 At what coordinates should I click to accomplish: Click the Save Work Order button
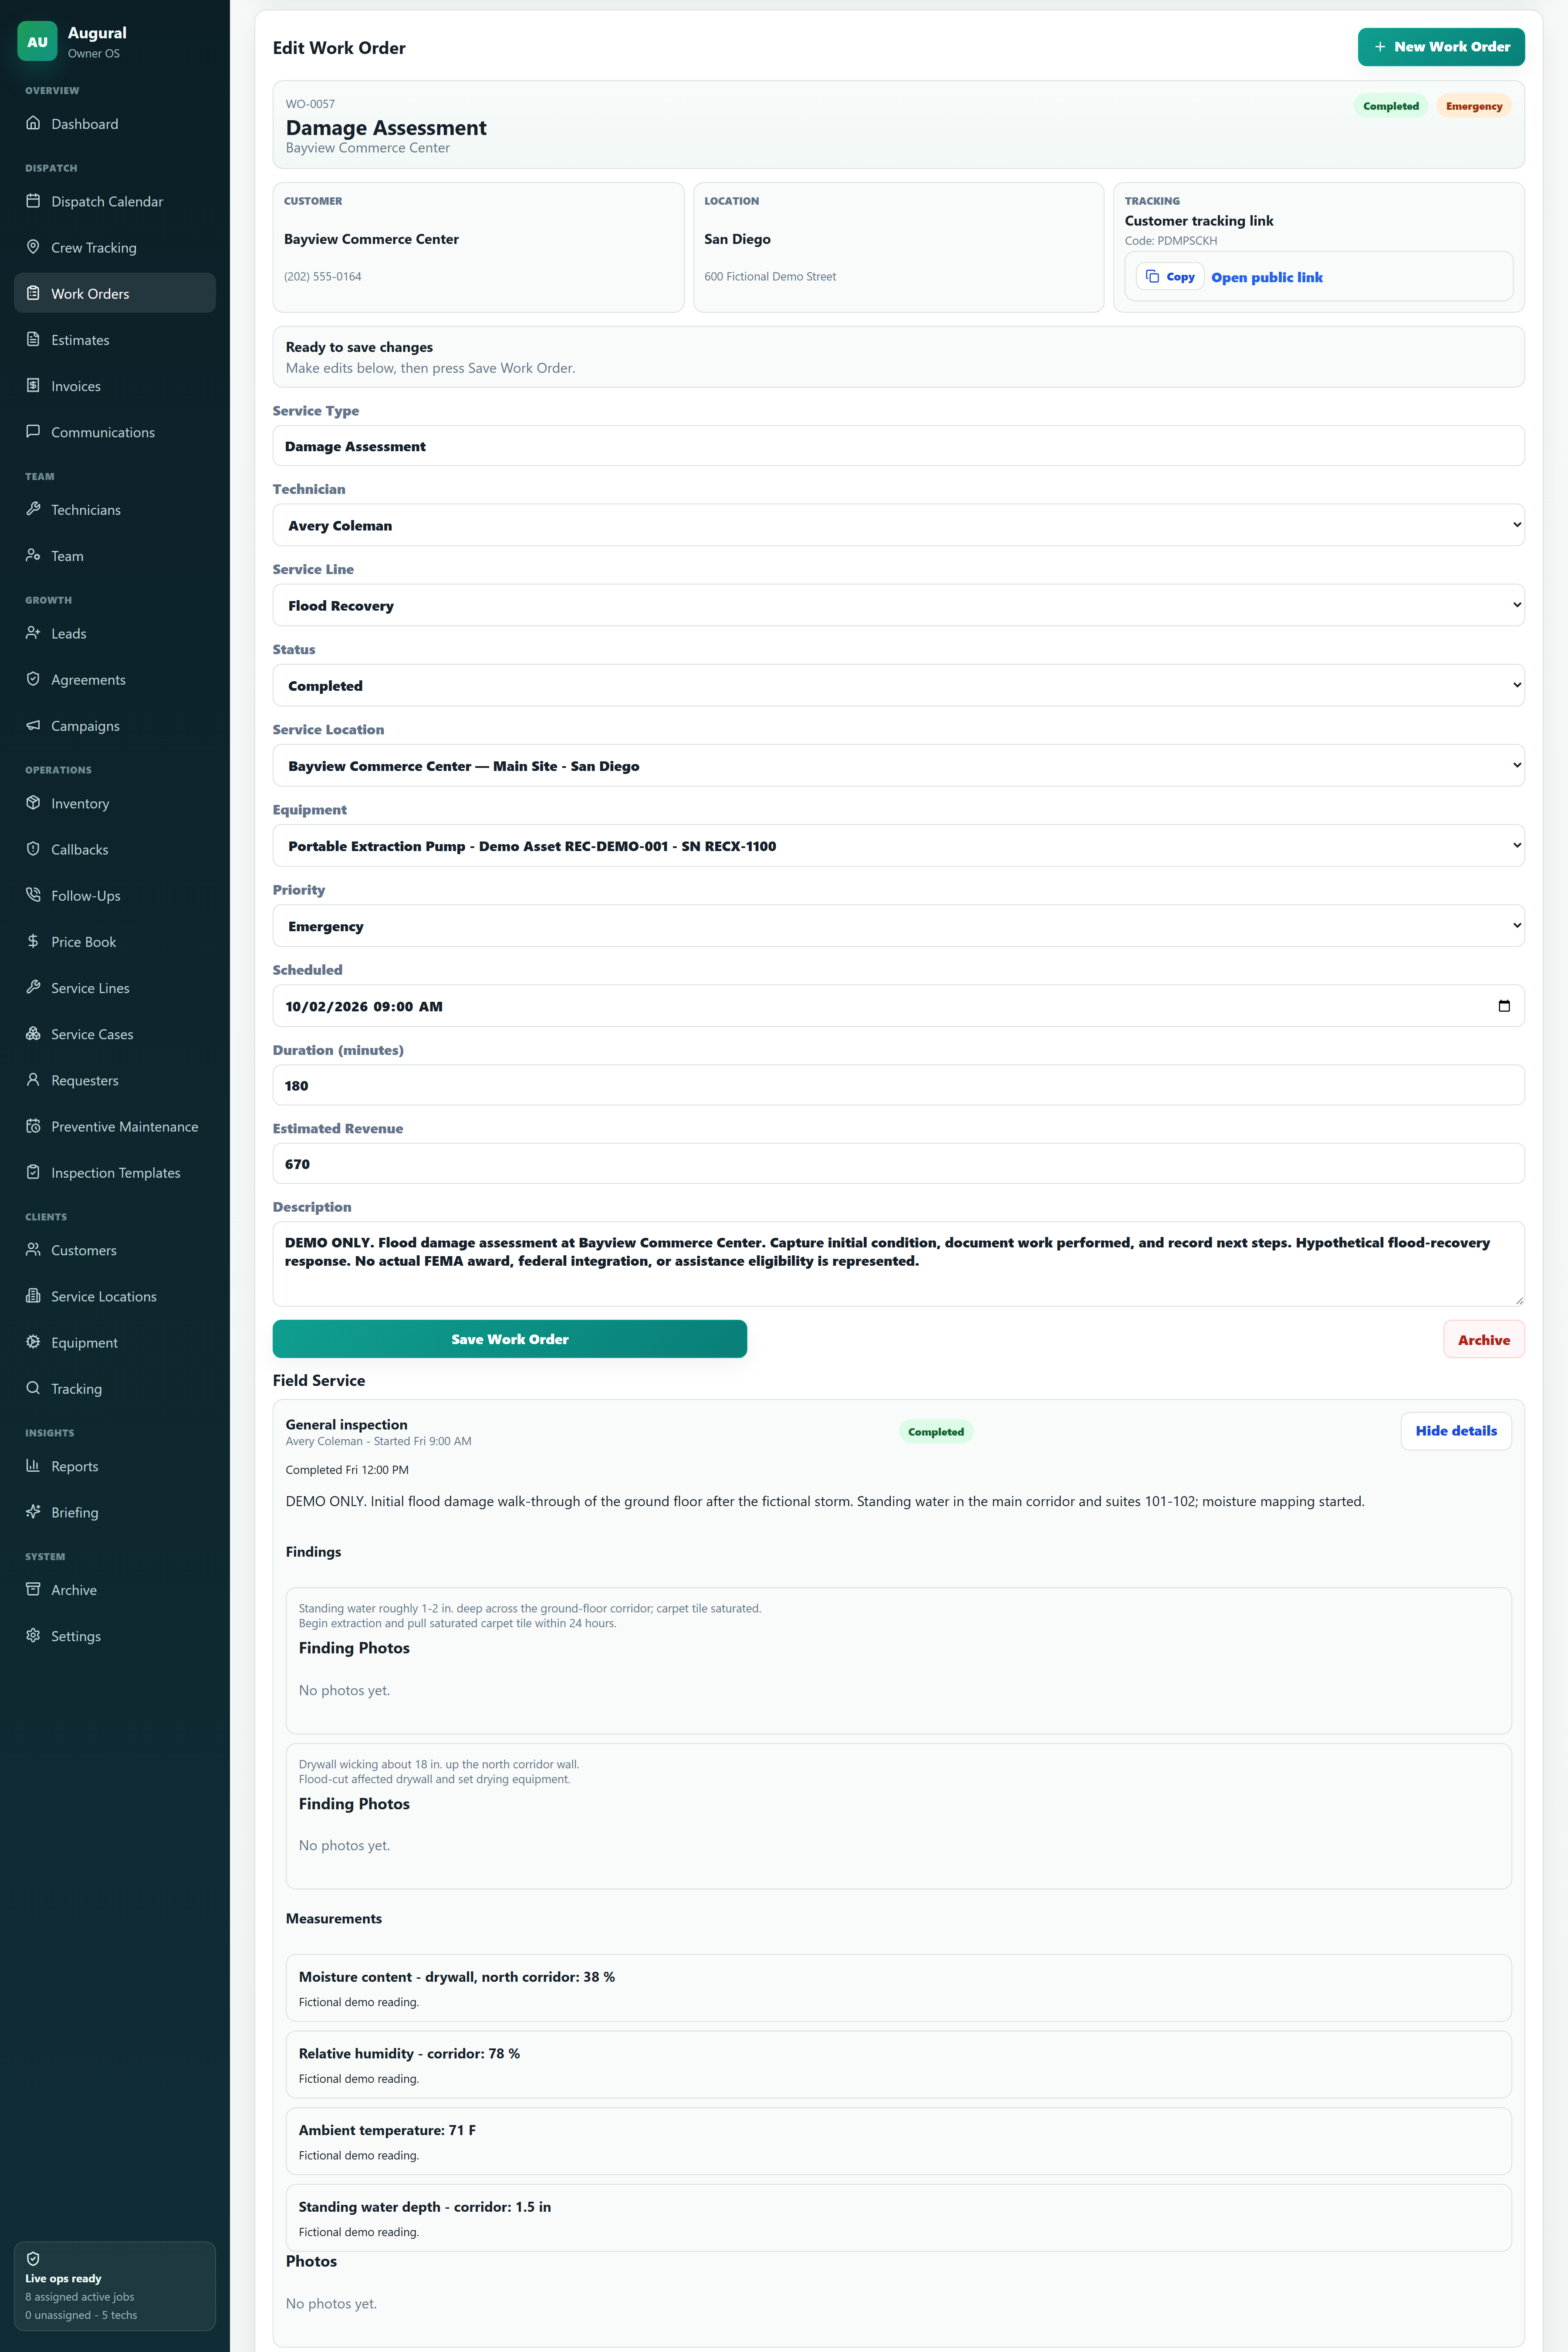tap(510, 1339)
